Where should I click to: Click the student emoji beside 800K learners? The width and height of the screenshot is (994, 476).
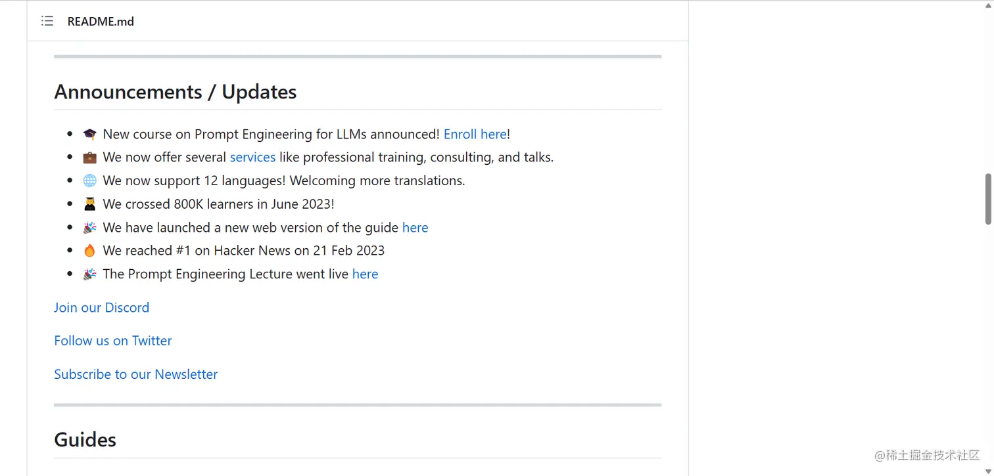coord(89,204)
